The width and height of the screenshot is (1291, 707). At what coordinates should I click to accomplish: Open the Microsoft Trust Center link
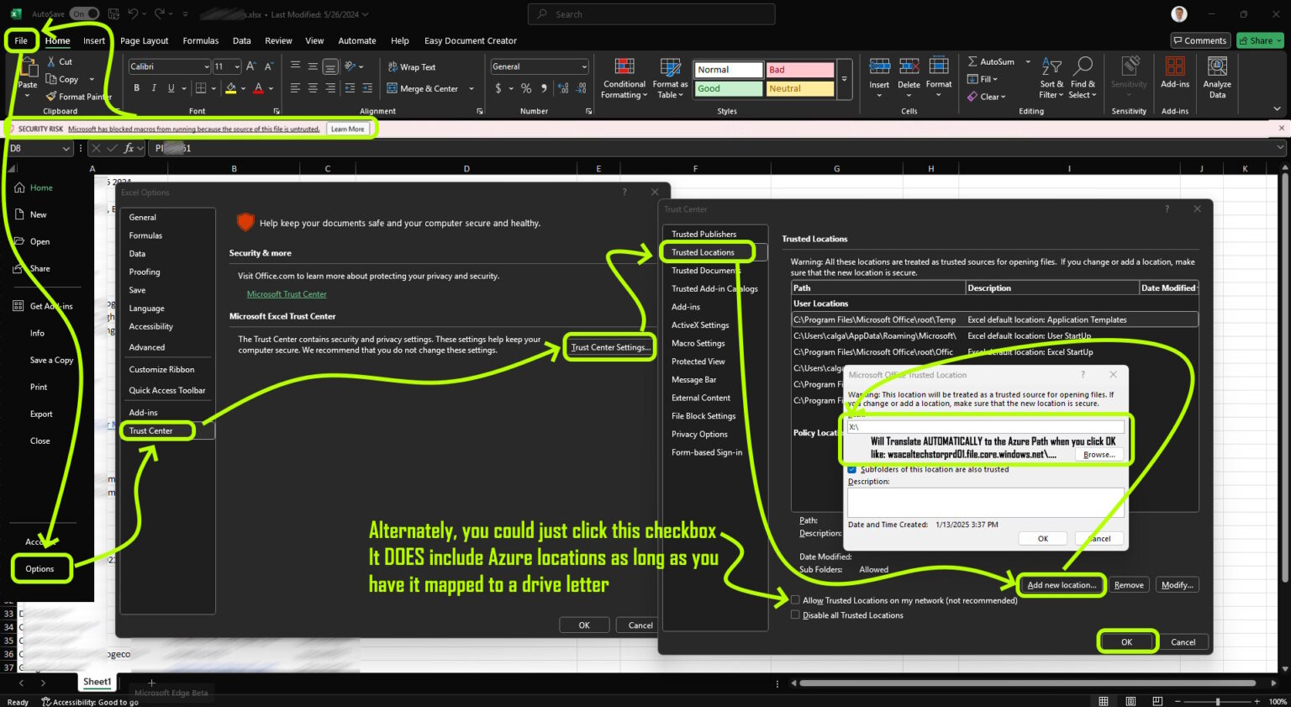coord(287,293)
